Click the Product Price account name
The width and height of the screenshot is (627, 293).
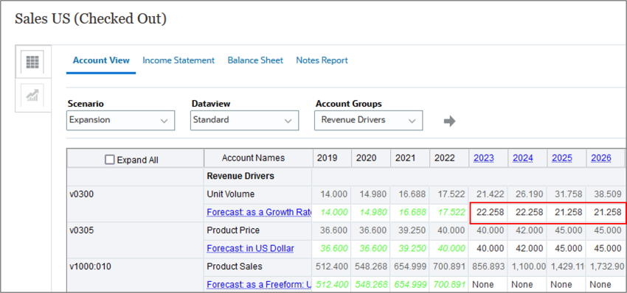(x=232, y=230)
